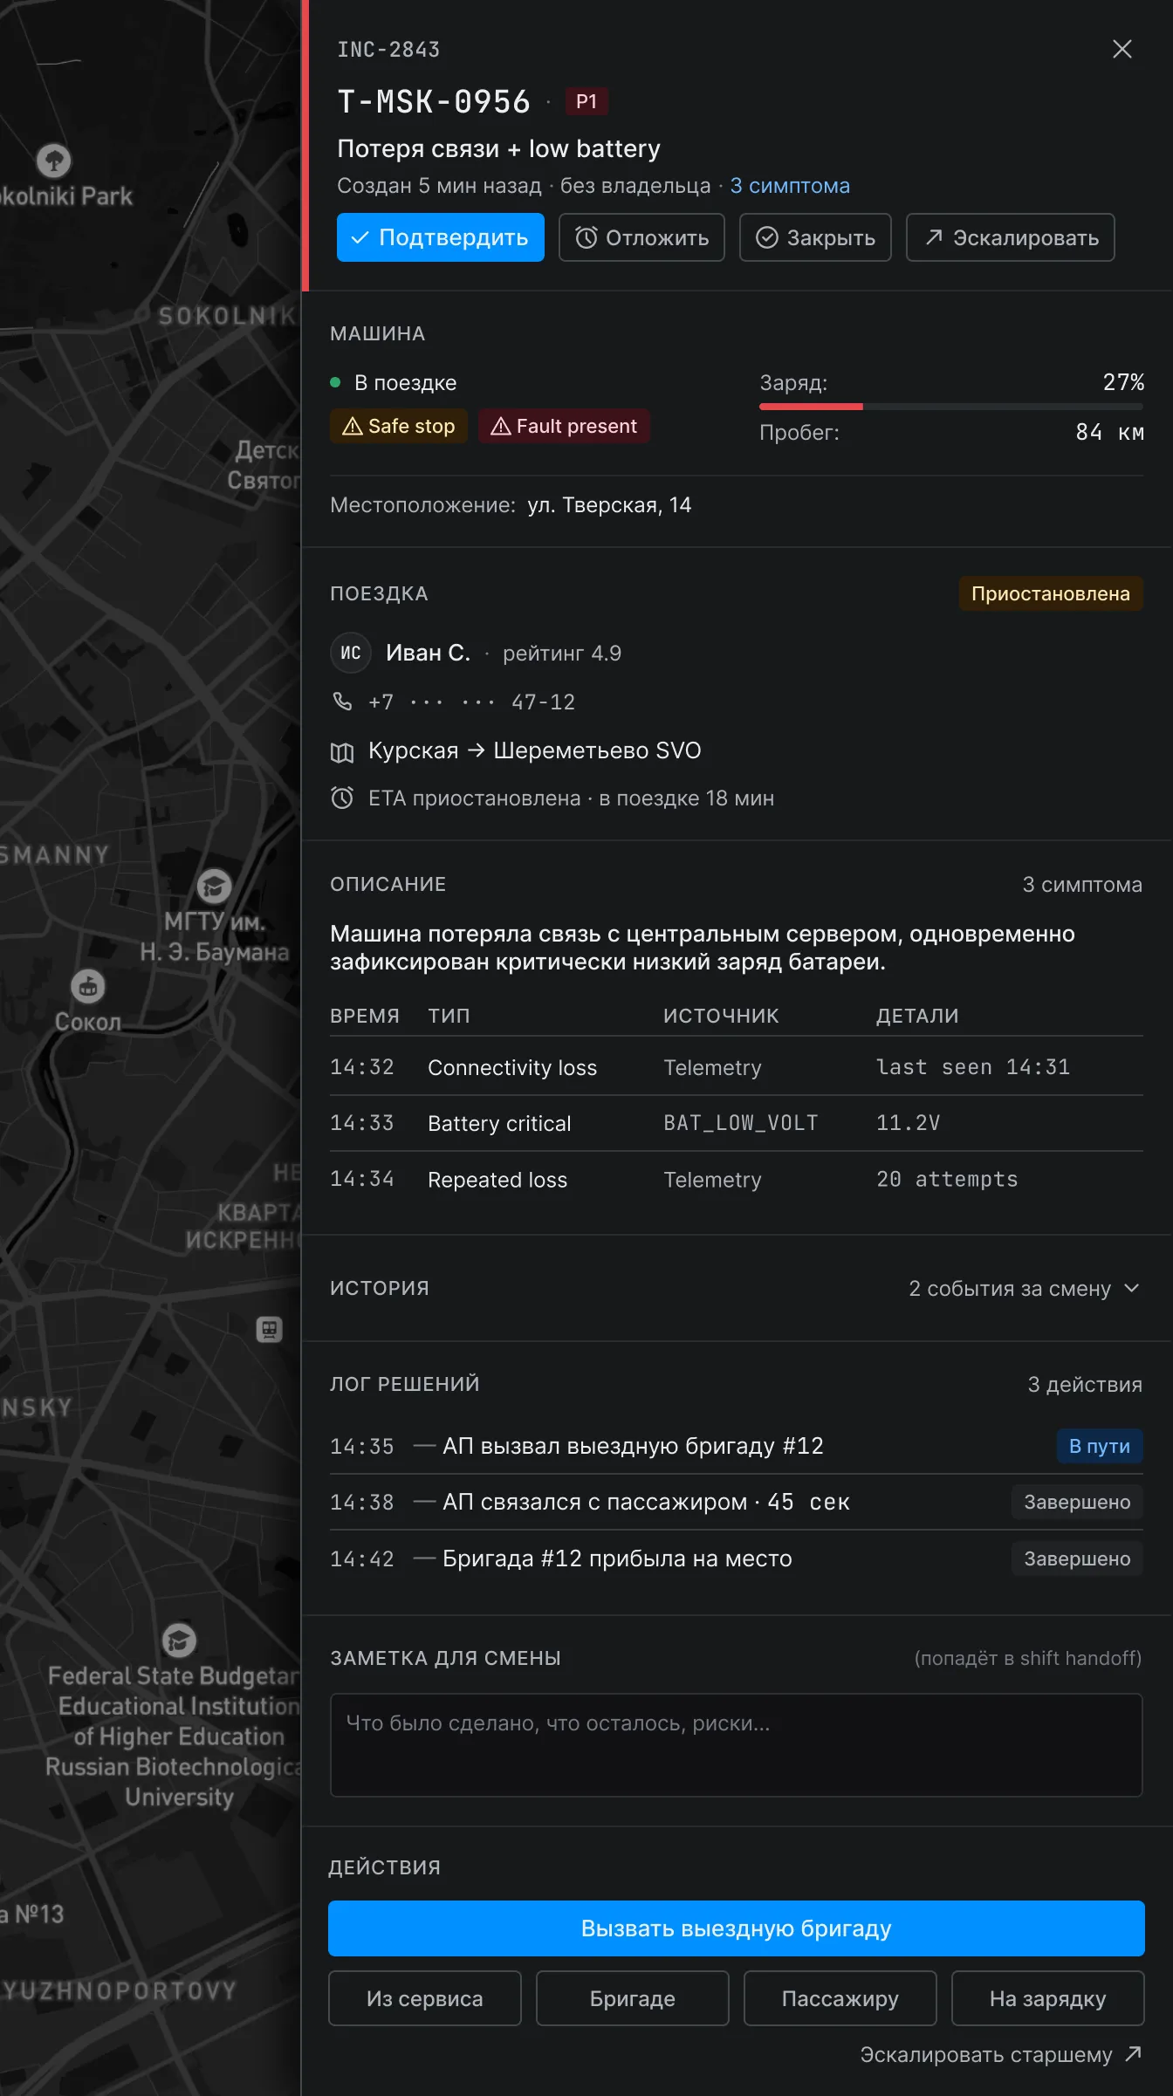Click the last seen 14:31 detail
1173x2096 pixels.
click(x=973, y=1067)
